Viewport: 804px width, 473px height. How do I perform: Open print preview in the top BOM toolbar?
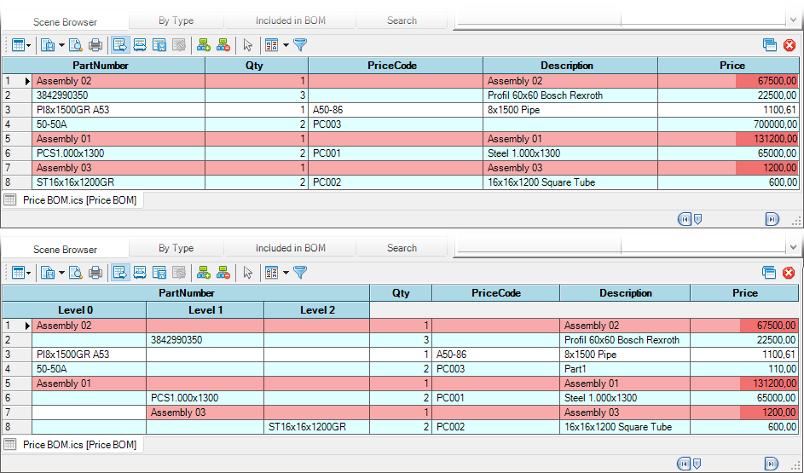75,45
